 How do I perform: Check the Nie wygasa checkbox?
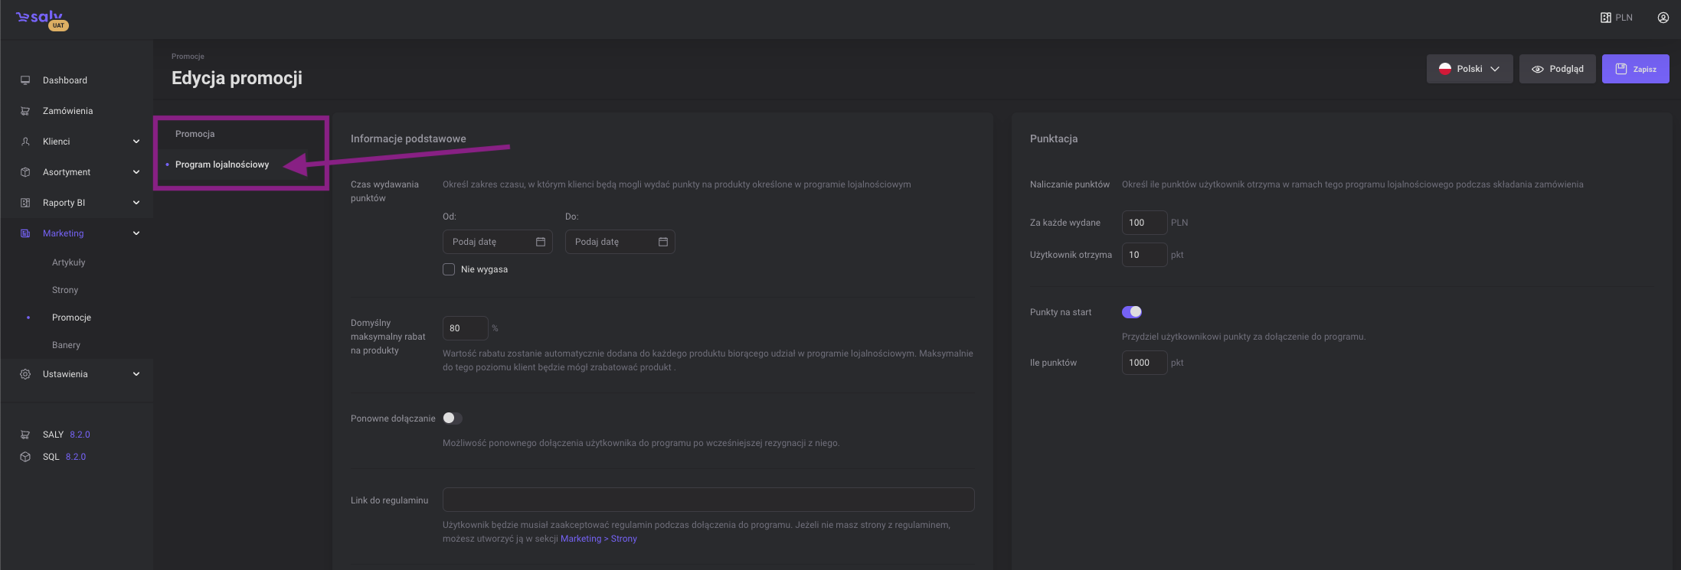tap(449, 269)
